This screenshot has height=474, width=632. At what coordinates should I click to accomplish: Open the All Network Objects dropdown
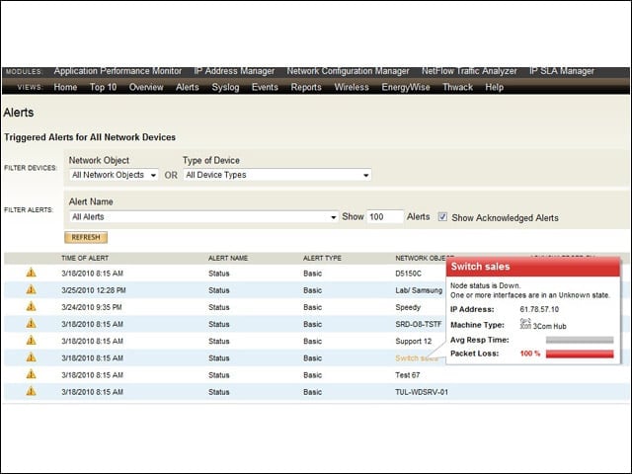click(x=114, y=175)
